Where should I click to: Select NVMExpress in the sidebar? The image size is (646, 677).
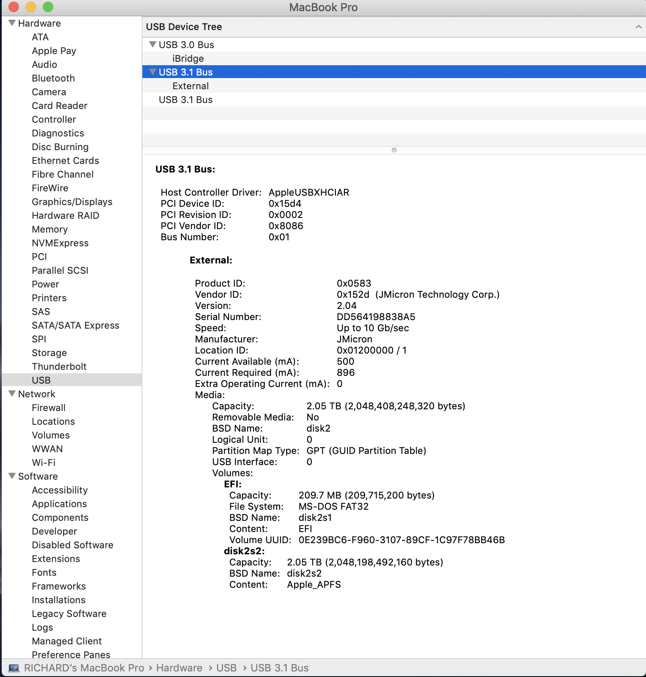coord(60,243)
